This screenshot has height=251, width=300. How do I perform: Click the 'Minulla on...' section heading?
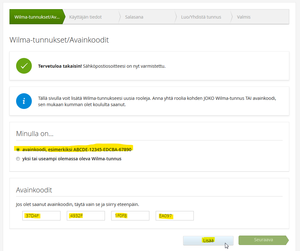(35, 134)
